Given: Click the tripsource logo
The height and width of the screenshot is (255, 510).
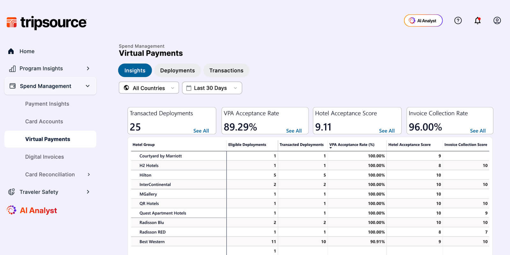Looking at the screenshot, I should 47,22.
